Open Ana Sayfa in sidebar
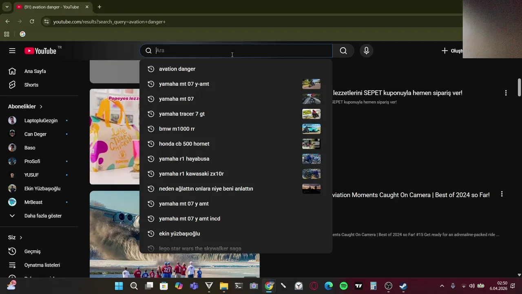The width and height of the screenshot is (522, 294). click(x=35, y=71)
